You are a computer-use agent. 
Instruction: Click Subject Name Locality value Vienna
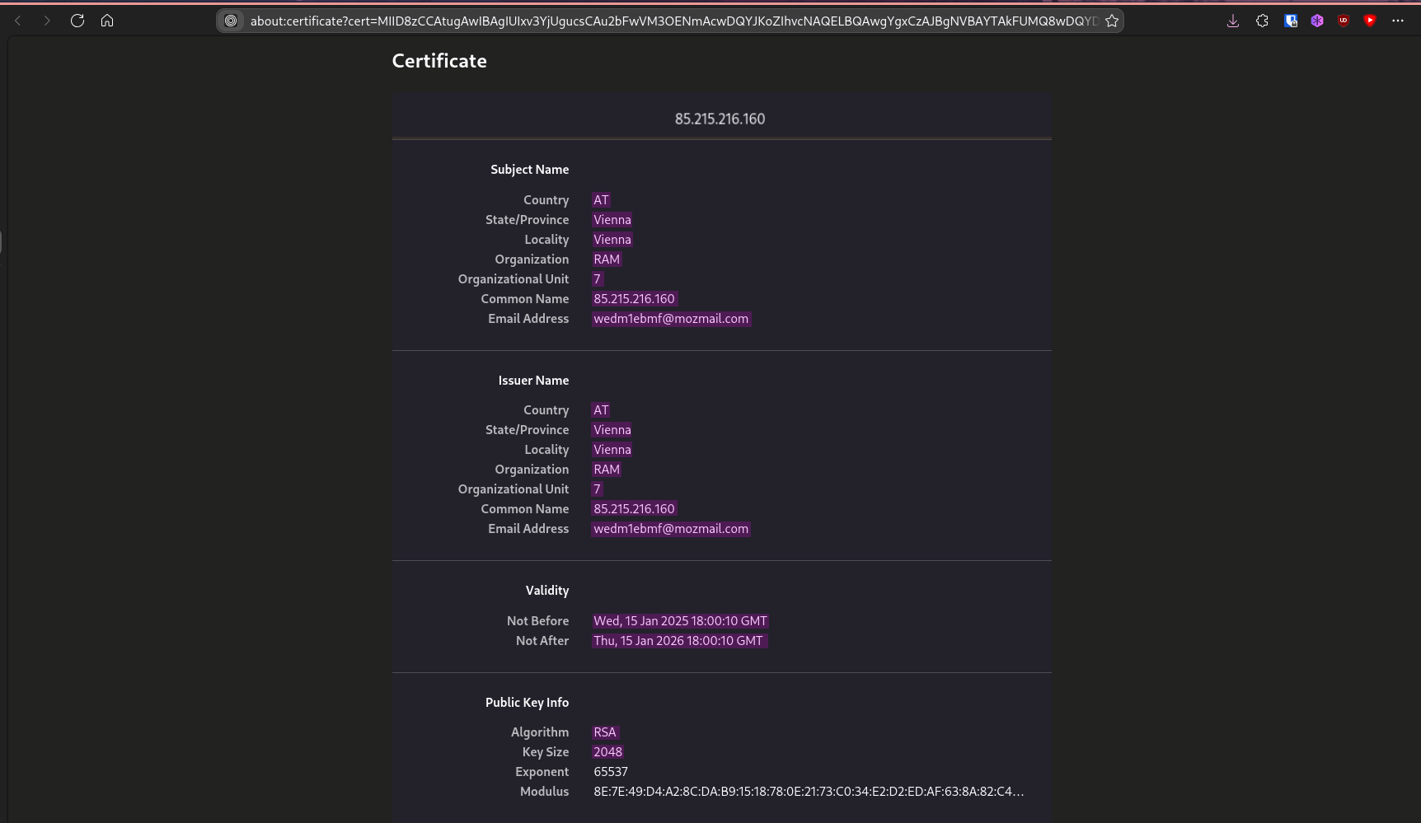coord(612,240)
